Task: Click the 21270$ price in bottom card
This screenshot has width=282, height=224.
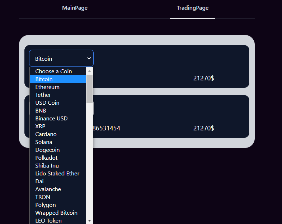Action: 203,128
